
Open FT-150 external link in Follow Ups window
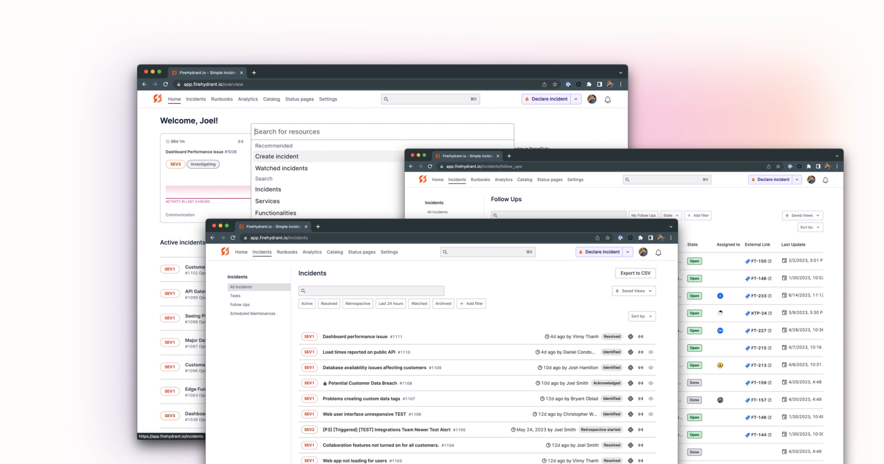click(x=758, y=261)
